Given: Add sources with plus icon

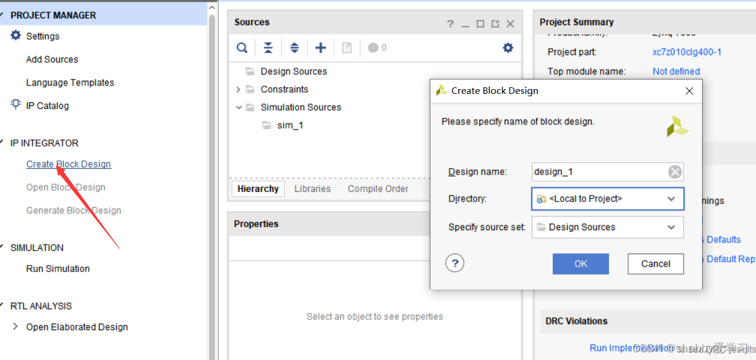Looking at the screenshot, I should click(x=321, y=48).
